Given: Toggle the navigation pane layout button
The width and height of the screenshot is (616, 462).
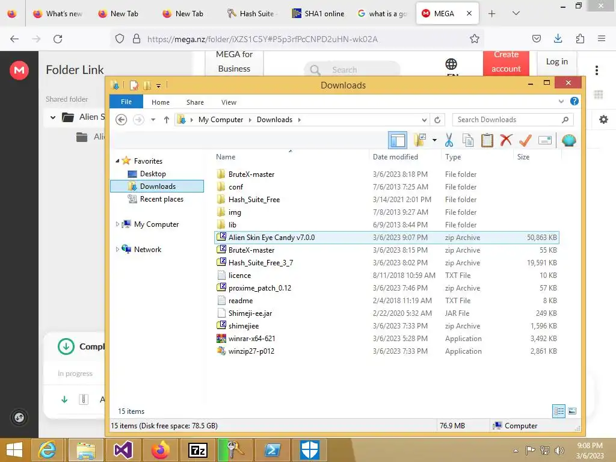Looking at the screenshot, I should click(397, 140).
